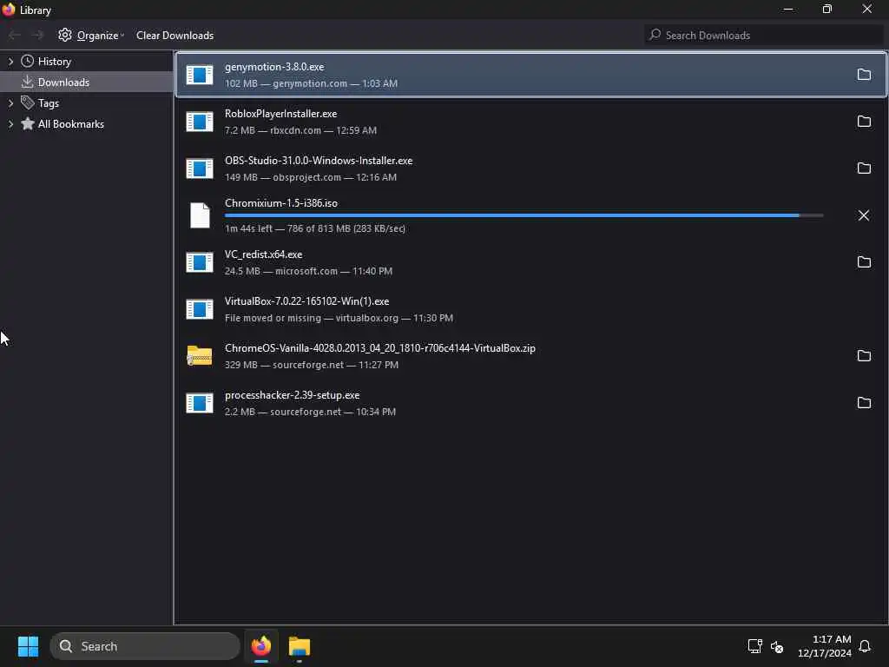Click the Organize gear icon

click(x=65, y=35)
